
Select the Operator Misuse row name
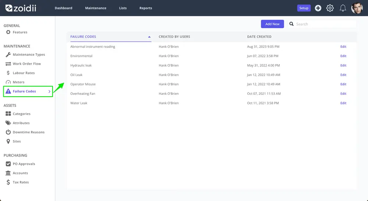pyautogui.click(x=83, y=84)
